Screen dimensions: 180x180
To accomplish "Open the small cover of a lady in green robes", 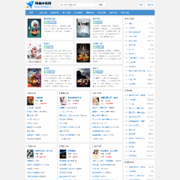I will coord(95,101).
